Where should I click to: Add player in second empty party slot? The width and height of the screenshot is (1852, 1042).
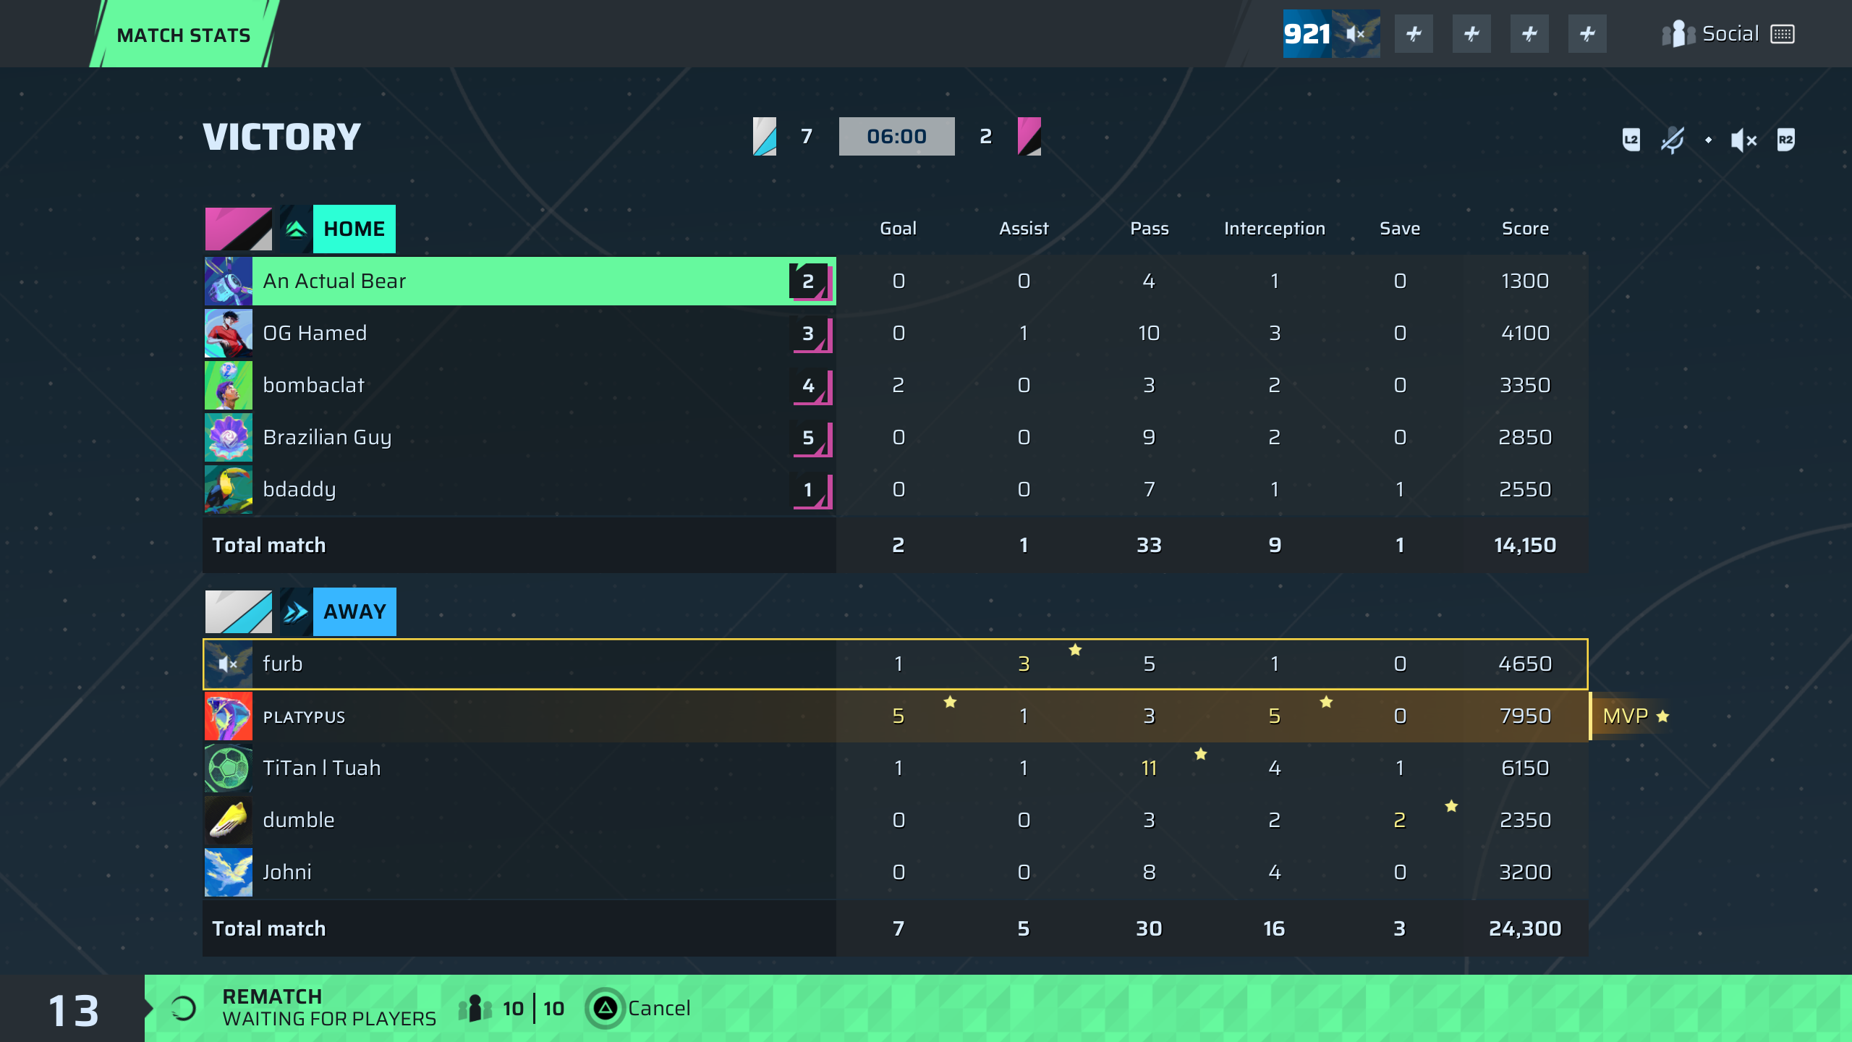coord(1471,33)
